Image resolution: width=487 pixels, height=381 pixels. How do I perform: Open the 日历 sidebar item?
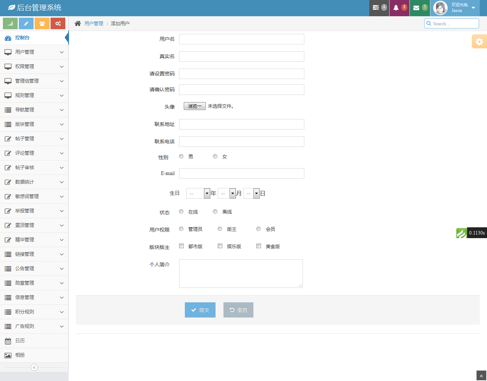click(x=20, y=341)
